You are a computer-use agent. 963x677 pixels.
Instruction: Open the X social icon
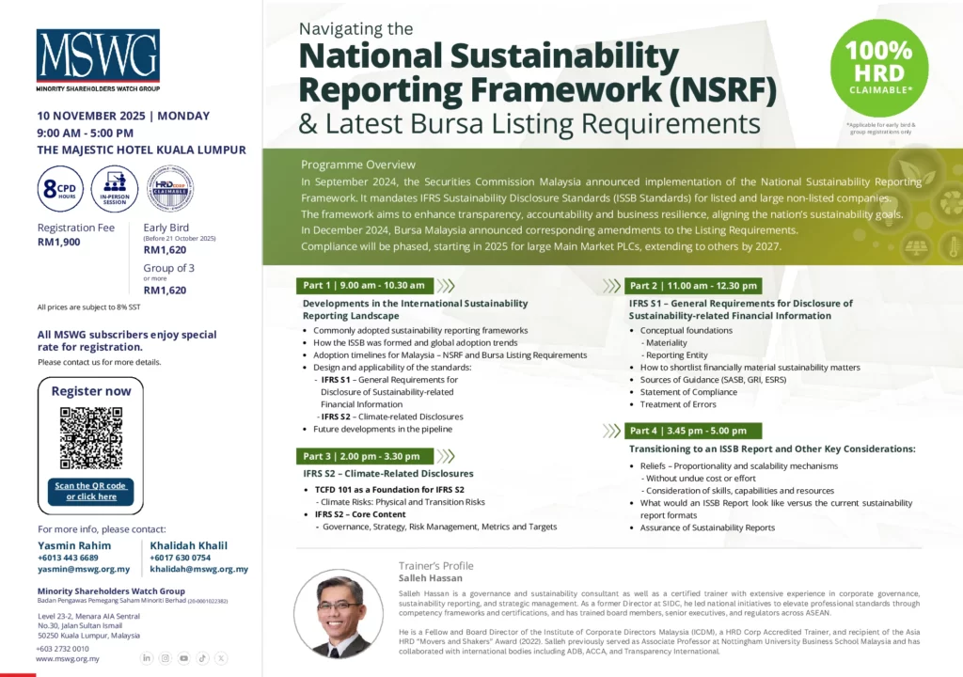click(221, 658)
